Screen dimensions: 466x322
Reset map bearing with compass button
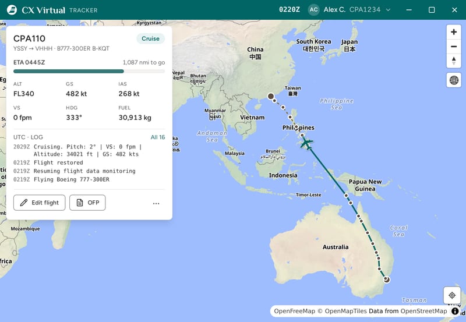454,61
